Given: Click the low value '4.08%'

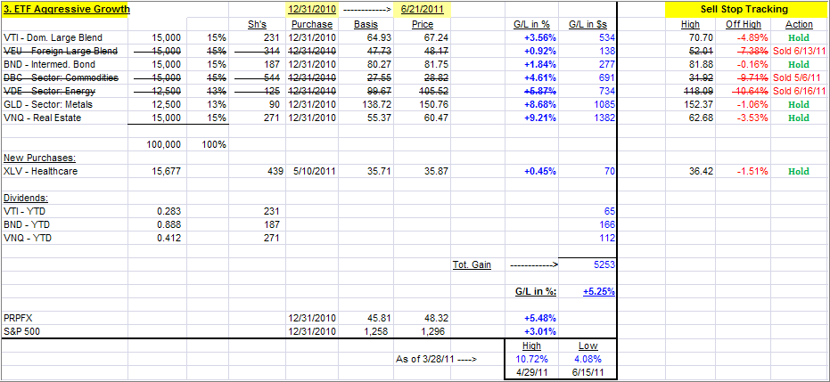Looking at the screenshot, I should click(588, 359).
